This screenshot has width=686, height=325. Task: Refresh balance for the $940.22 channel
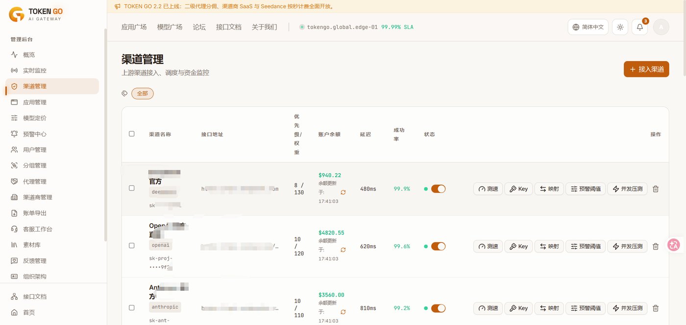point(343,192)
